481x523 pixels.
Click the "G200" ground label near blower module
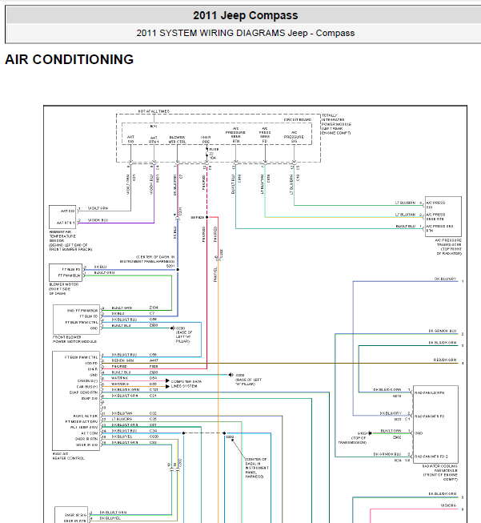coord(180,328)
